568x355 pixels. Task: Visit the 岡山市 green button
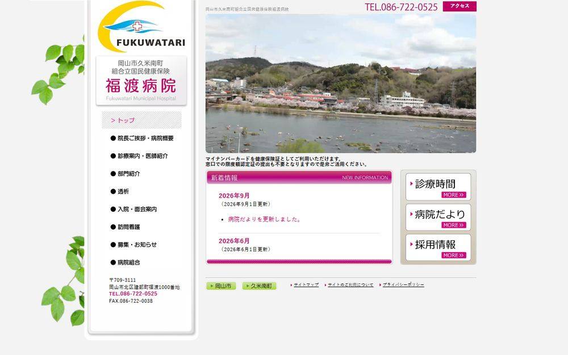coord(221,286)
